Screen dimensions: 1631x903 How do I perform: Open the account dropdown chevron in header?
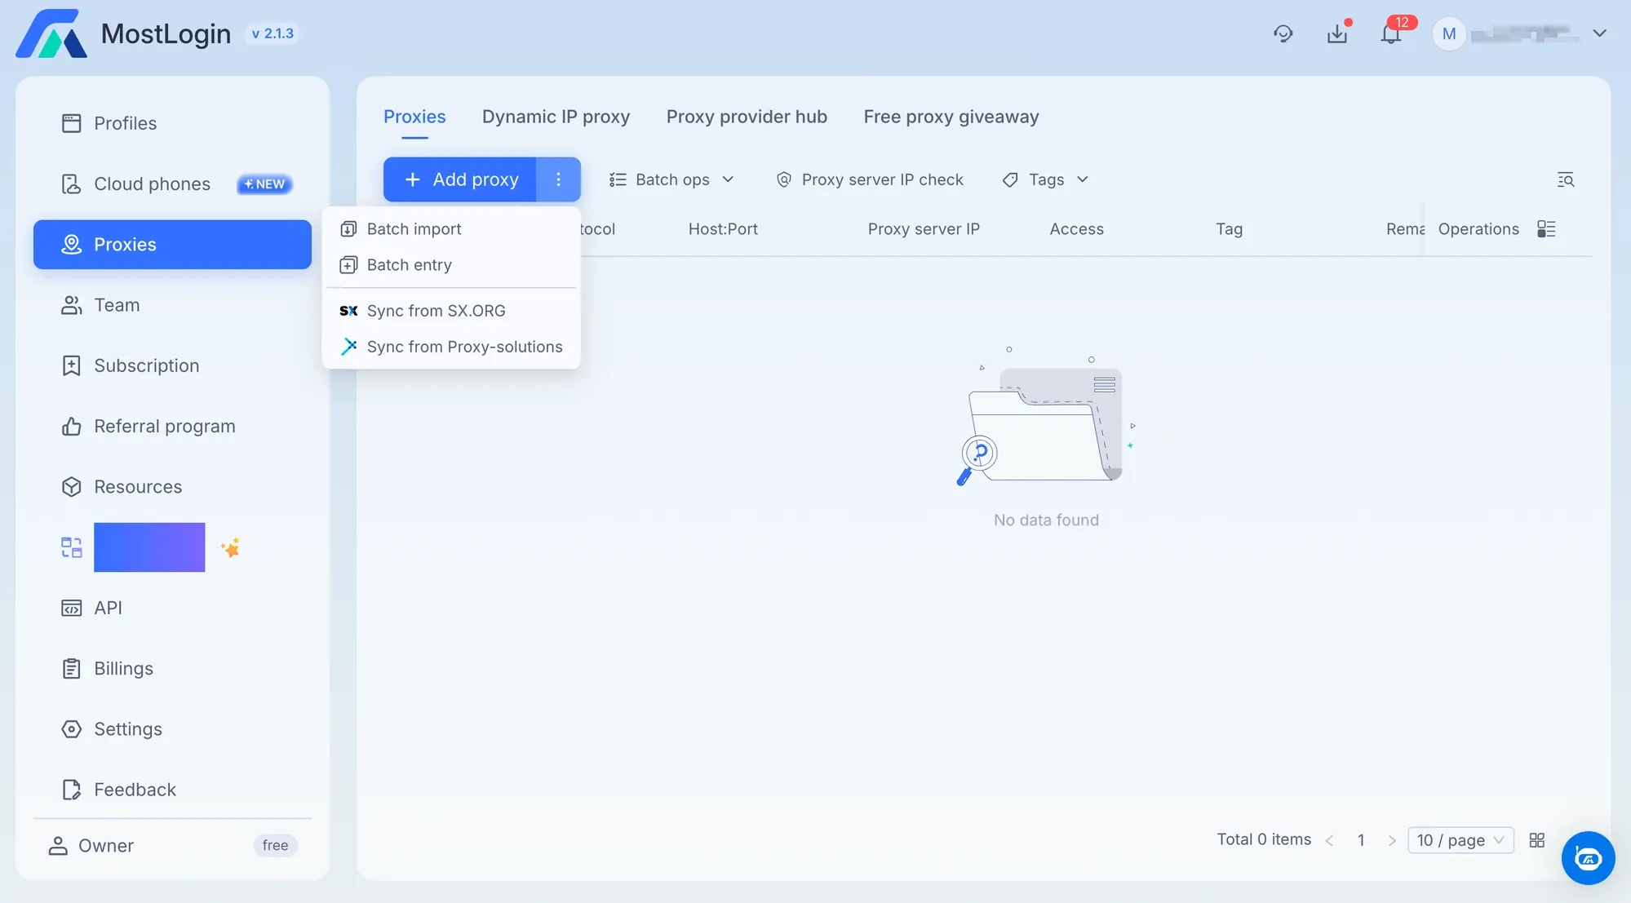[x=1600, y=33]
